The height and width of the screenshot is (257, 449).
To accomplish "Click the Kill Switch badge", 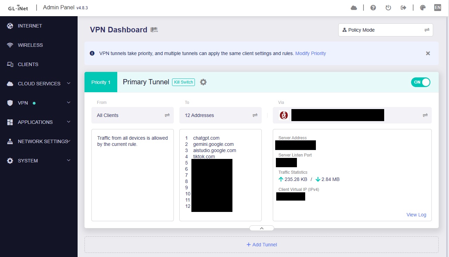I will 183,82.
